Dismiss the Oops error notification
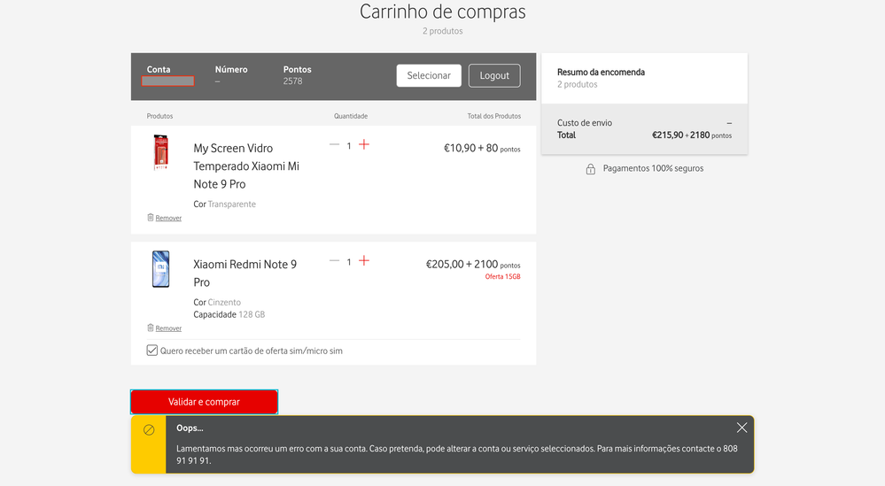Image resolution: width=885 pixels, height=486 pixels. [x=741, y=428]
